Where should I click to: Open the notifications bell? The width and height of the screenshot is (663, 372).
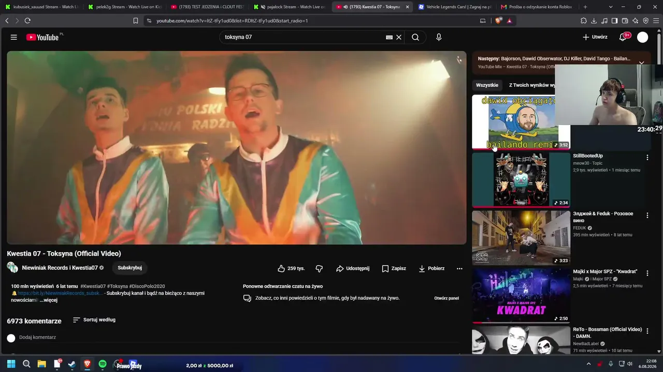coord(623,37)
